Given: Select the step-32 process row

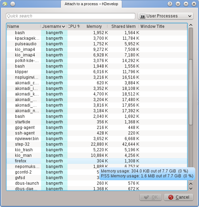Looking at the screenshot, I should click(x=97, y=144).
